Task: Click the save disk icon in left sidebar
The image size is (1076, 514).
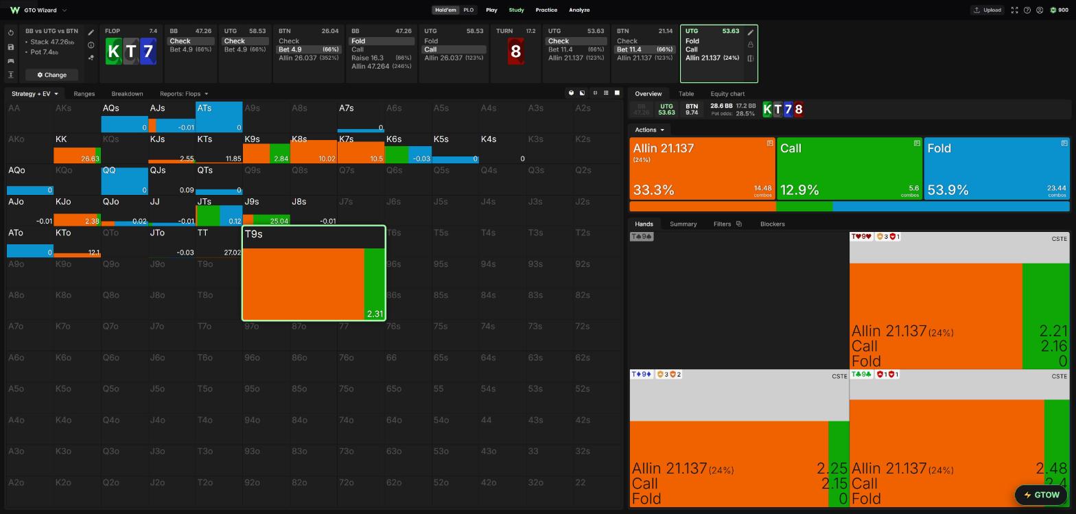Action: (11, 47)
